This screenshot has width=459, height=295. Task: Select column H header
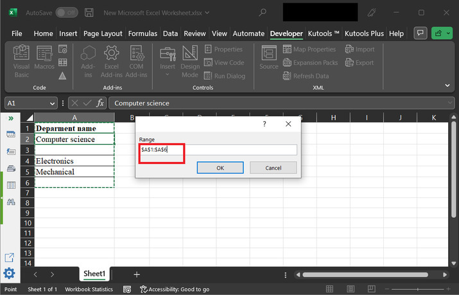[333, 118]
